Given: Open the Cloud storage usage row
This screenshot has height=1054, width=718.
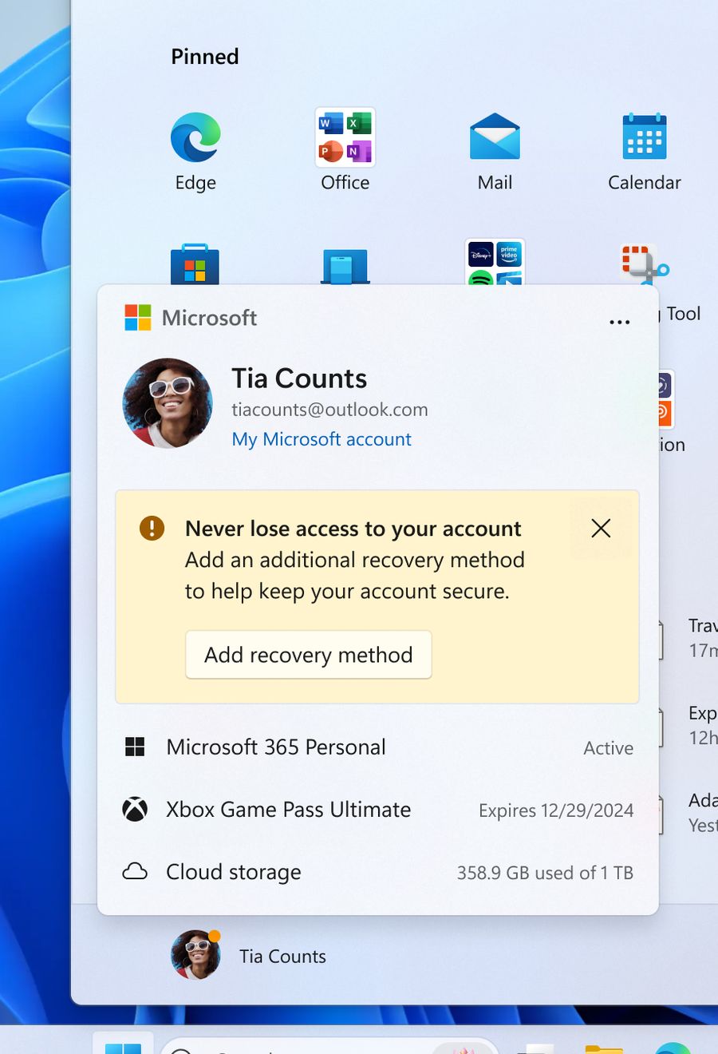Looking at the screenshot, I should tap(378, 872).
